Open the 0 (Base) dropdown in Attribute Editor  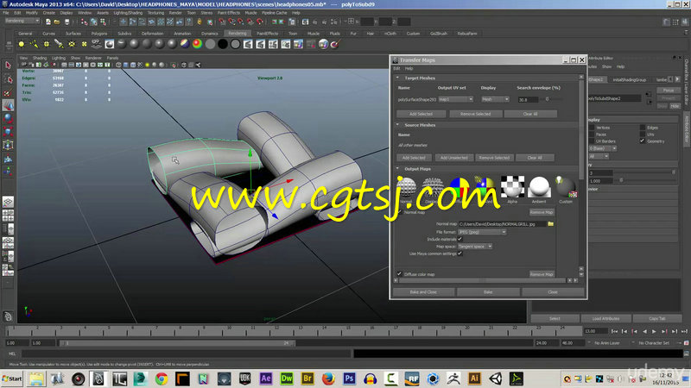[x=602, y=148]
